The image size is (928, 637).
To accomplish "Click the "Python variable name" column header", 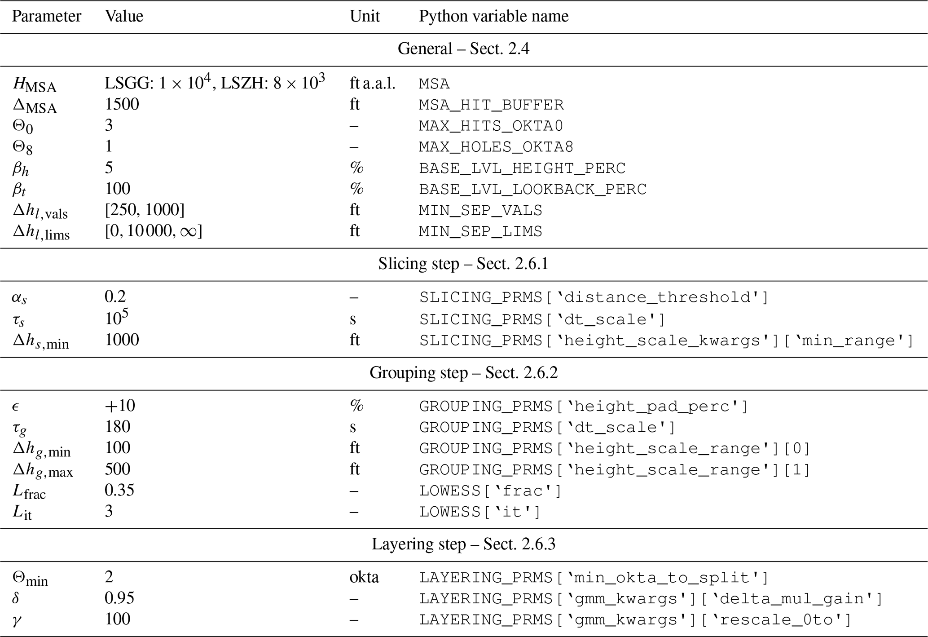I will coord(493,17).
